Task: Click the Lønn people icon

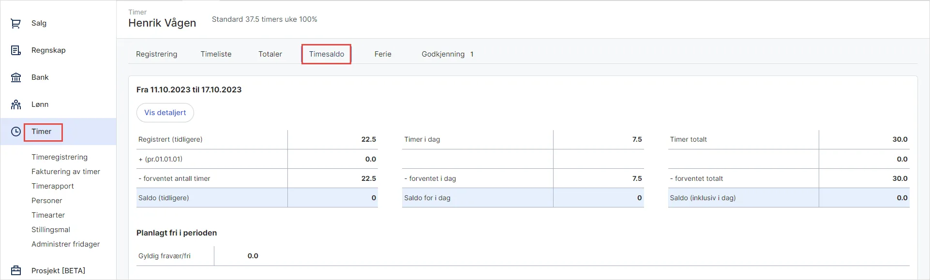Action: (16, 104)
